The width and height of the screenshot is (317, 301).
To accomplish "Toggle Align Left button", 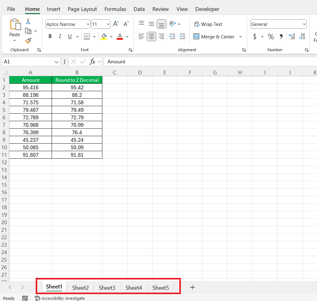I will tap(141, 37).
